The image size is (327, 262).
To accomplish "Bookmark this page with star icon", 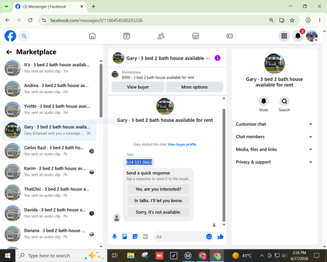I will pos(292,20).
